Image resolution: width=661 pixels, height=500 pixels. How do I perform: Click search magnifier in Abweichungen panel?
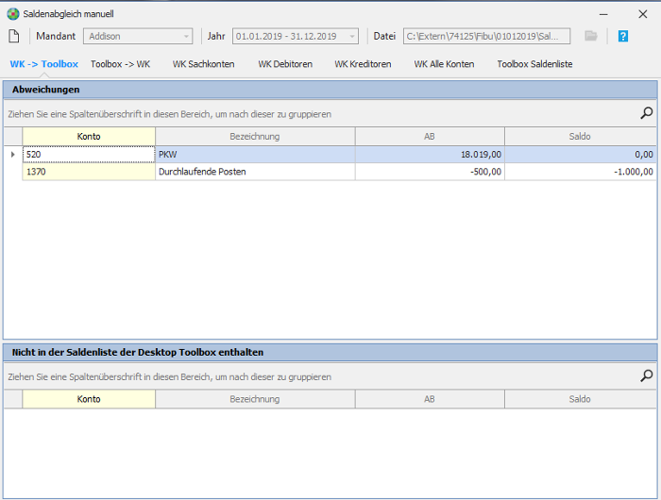[x=646, y=113]
